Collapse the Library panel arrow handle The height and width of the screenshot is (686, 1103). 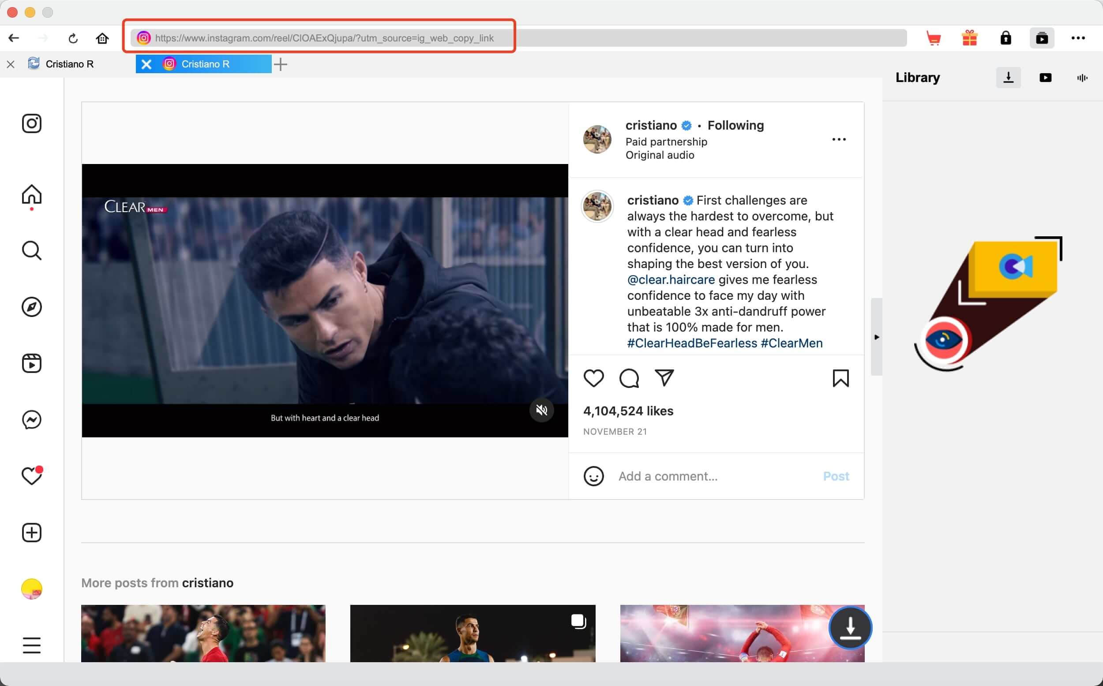(877, 337)
